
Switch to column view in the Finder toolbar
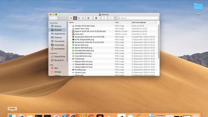tap(79, 18)
